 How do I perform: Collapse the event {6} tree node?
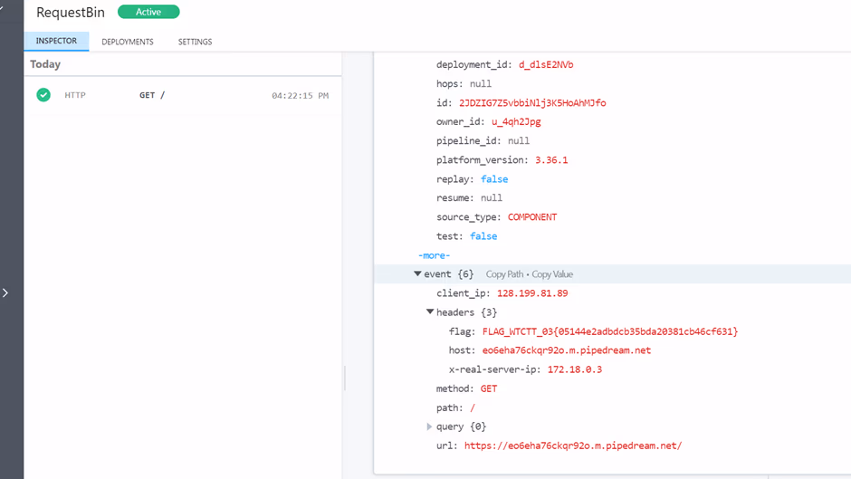(x=417, y=273)
